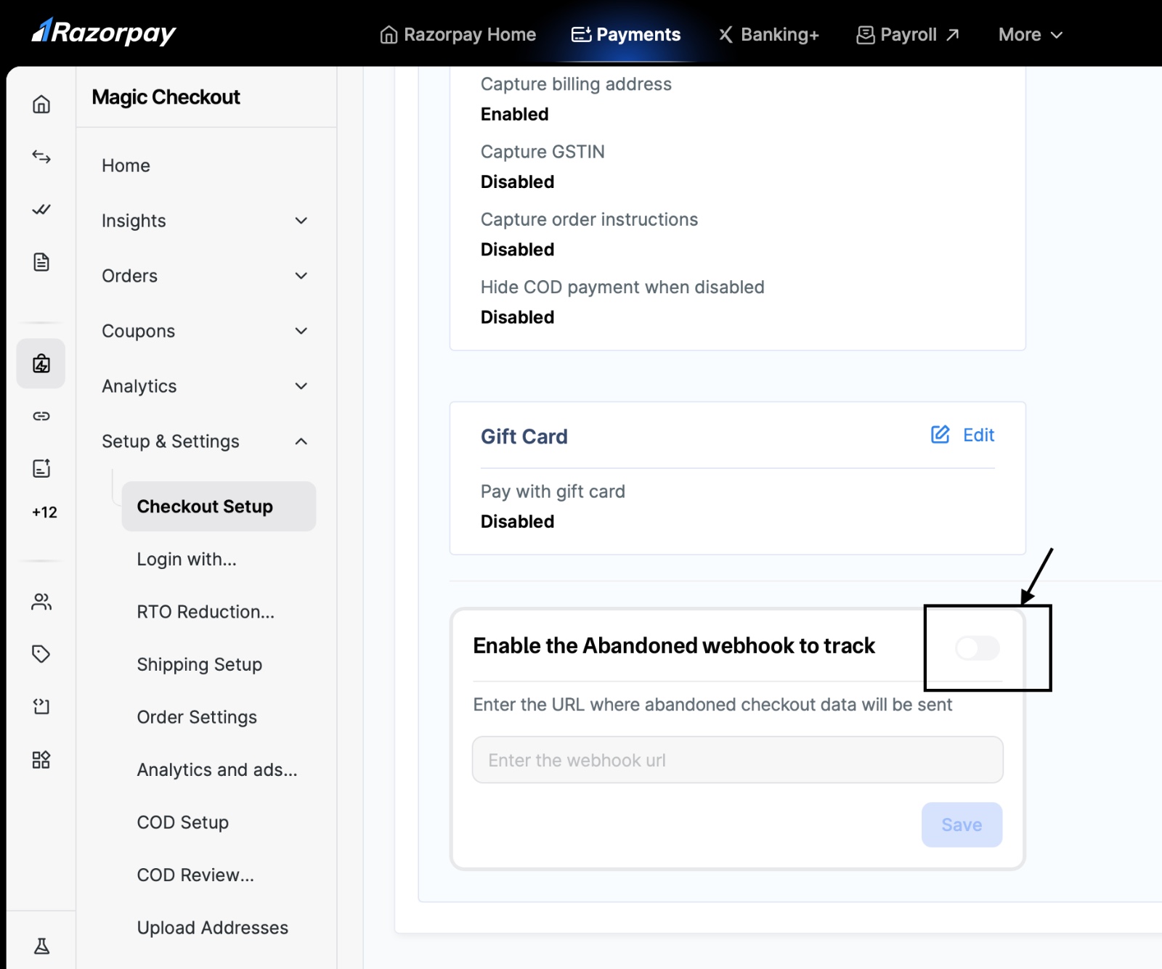Switch to the Banking+ tab
This screenshot has height=969, width=1162.
pos(768,35)
